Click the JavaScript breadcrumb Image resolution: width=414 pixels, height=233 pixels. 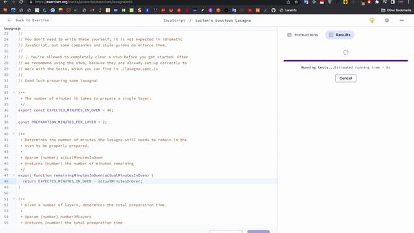[x=174, y=20]
